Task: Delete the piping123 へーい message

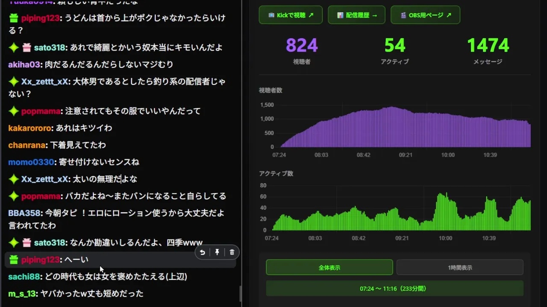Action: coord(232,252)
